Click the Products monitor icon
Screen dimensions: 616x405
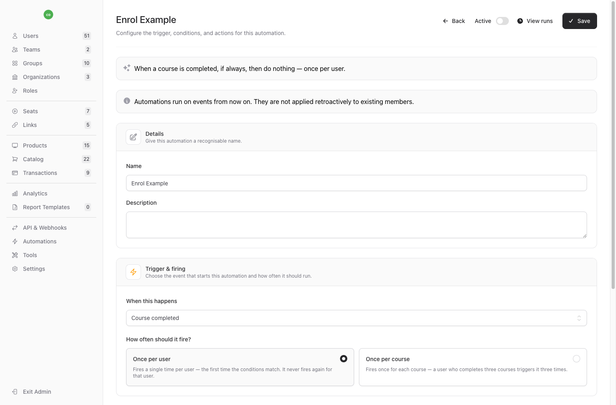15,145
